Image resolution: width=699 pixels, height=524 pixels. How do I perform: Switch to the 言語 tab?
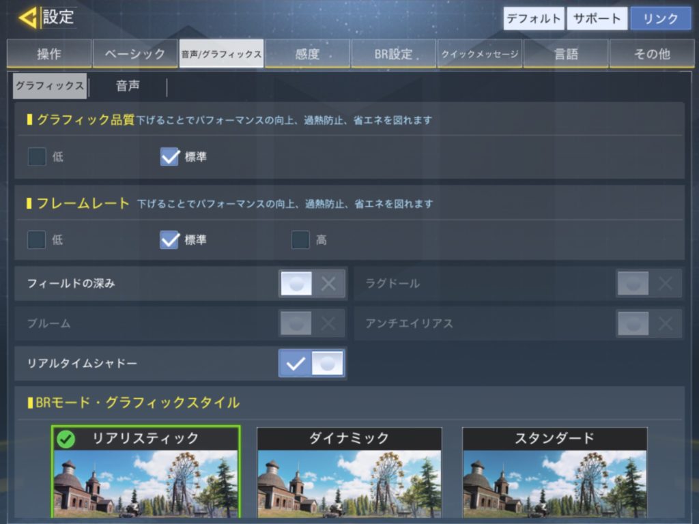[566, 54]
